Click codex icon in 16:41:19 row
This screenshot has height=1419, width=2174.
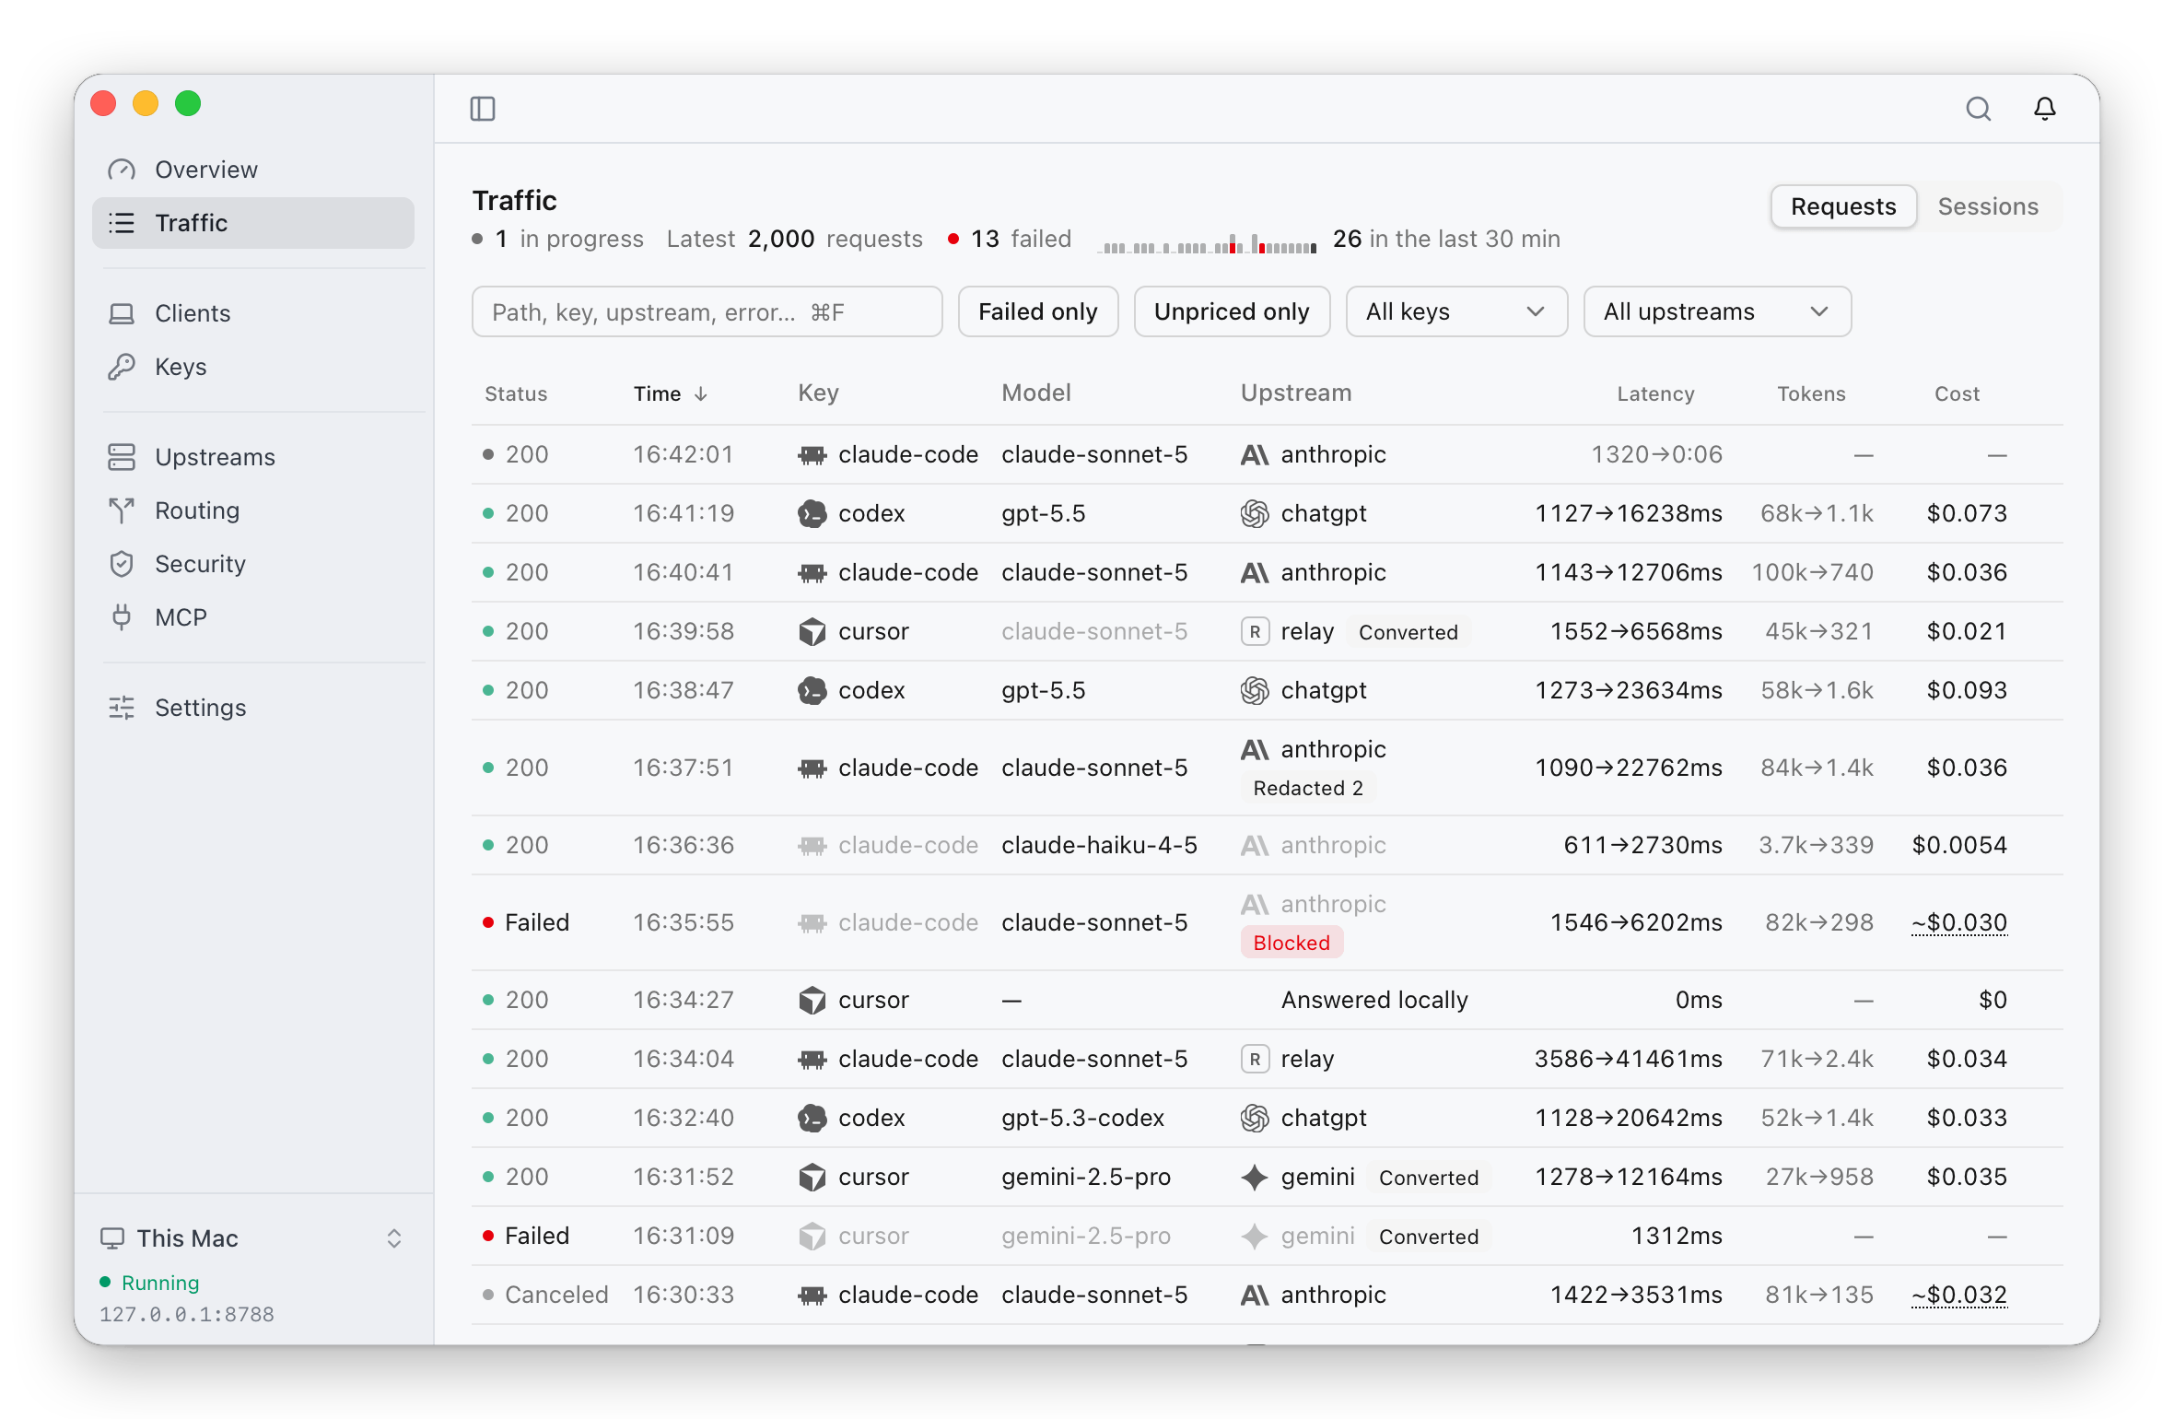812,513
